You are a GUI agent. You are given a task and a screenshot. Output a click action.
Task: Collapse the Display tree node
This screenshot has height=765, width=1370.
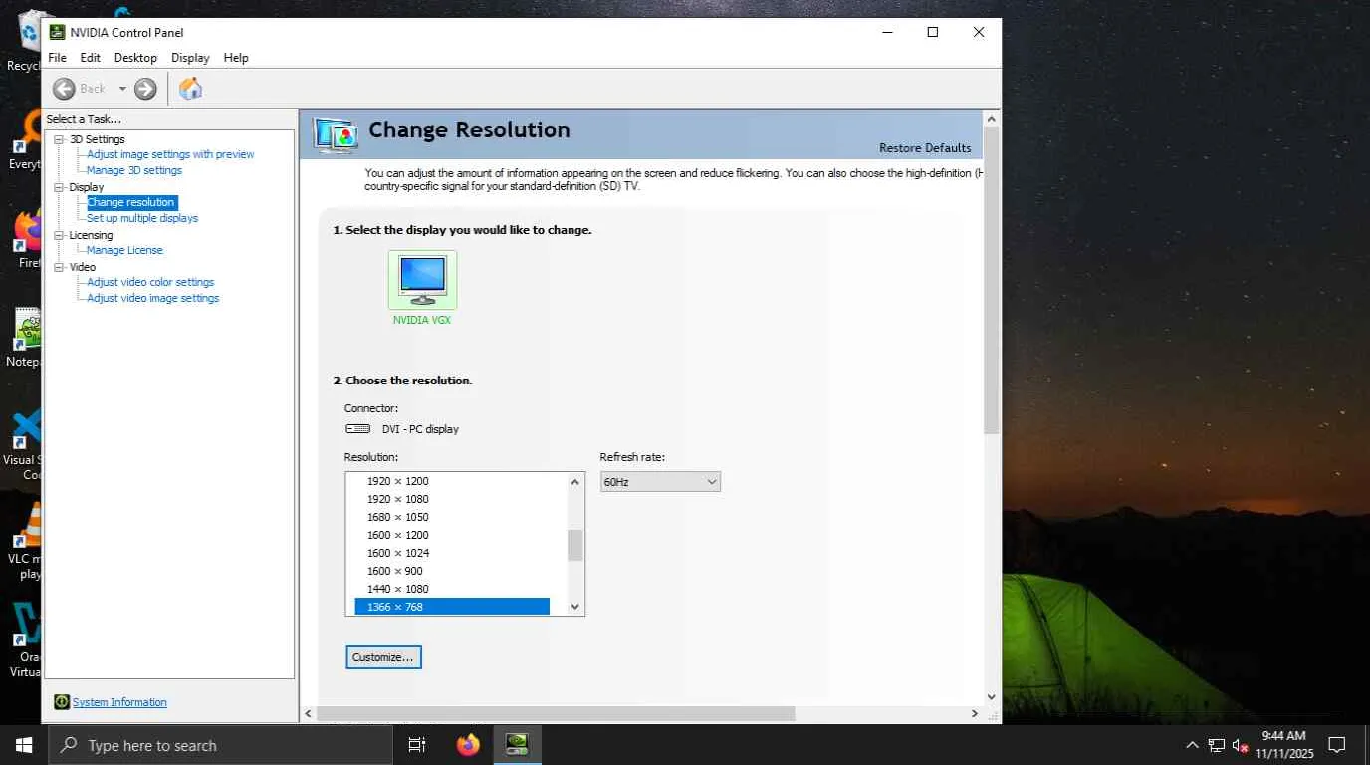(59, 187)
